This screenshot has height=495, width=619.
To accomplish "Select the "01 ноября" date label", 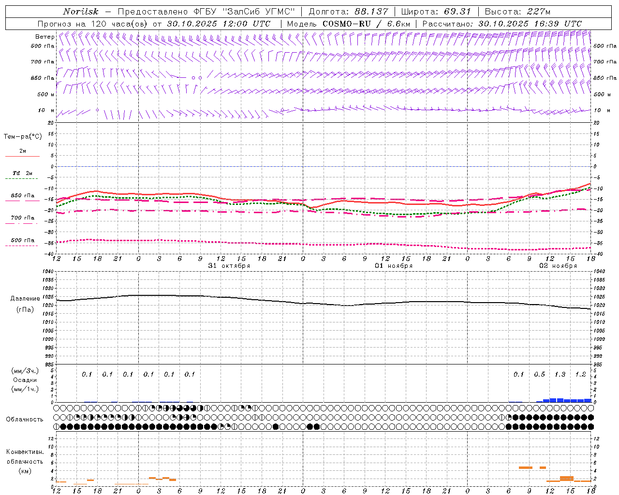I will click(x=394, y=266).
